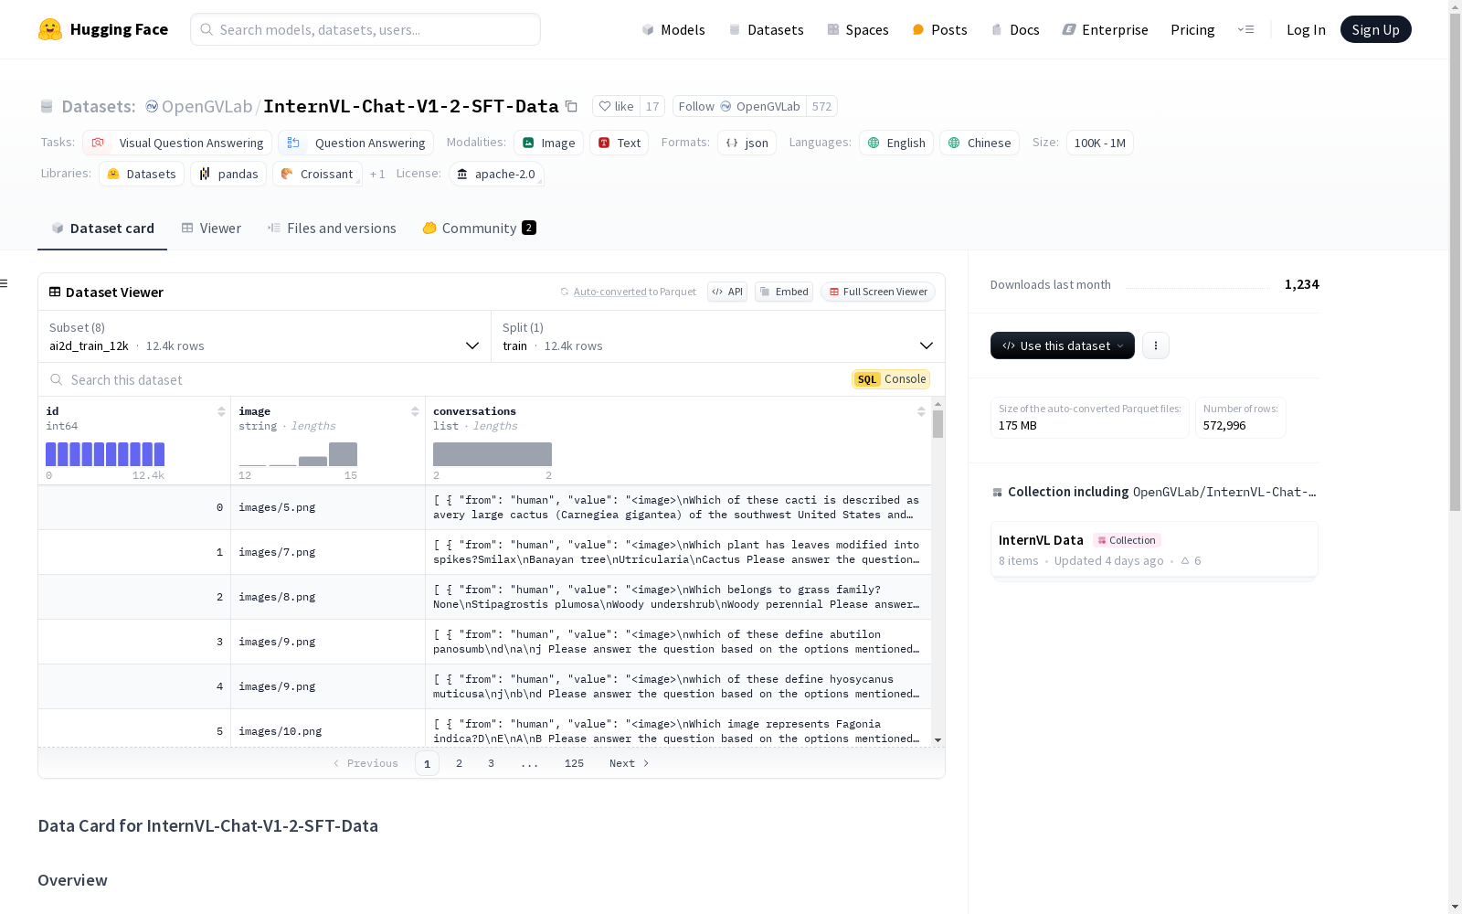1462x914 pixels.
Task: Go to Models in navigation
Action: click(x=673, y=29)
